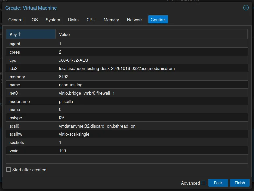Switch to the OS tab
This screenshot has width=254, height=191.
tap(35, 20)
